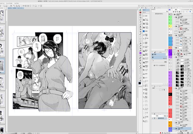This screenshot has height=134, width=193.
Task: Open the blending mode dropdown in Layer panel
Action: (x=177, y=10)
